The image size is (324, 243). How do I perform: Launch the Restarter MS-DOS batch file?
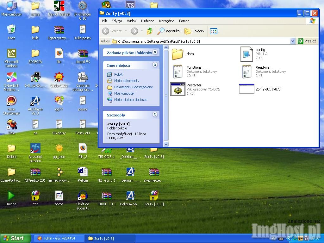(178, 89)
